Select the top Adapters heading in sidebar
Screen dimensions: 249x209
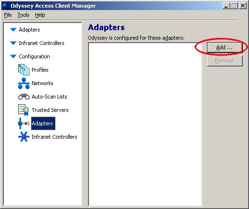29,30
